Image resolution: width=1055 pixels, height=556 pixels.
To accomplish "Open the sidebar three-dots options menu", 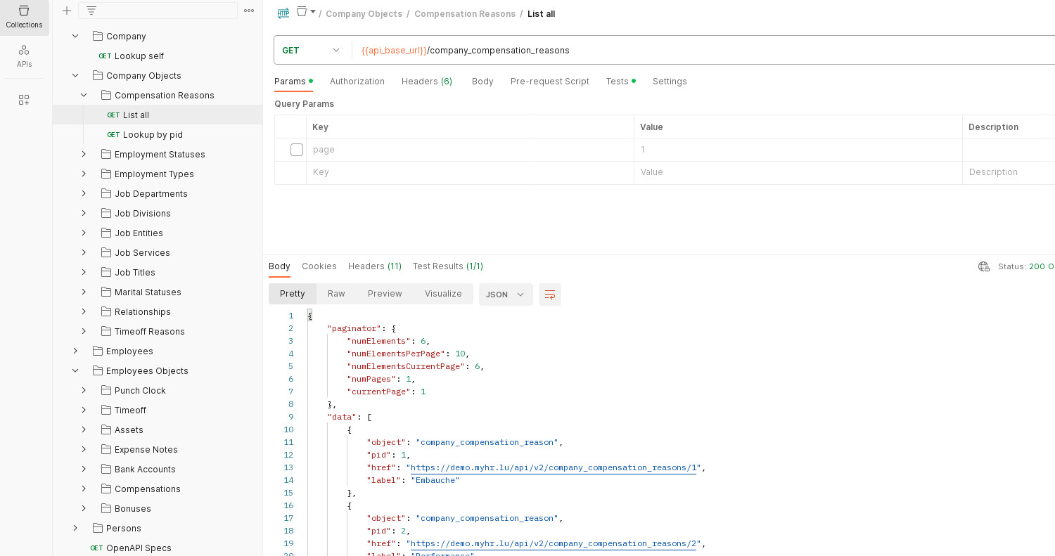I will click(249, 11).
